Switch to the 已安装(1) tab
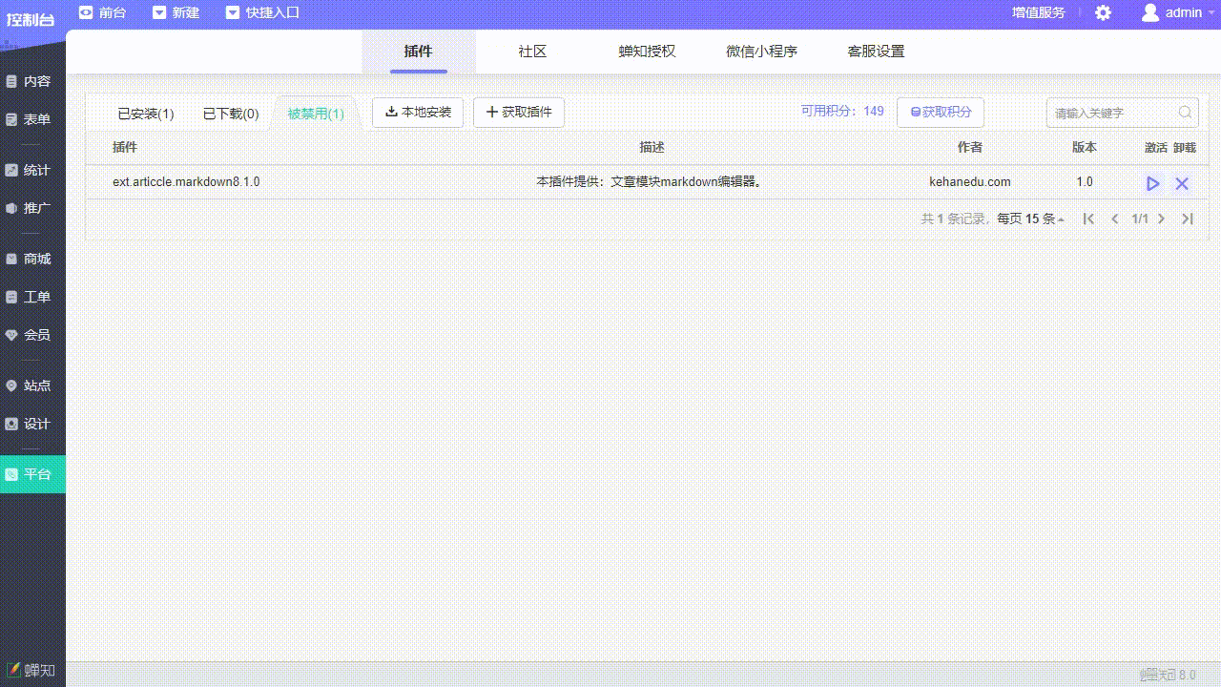The width and height of the screenshot is (1221, 687). (145, 114)
